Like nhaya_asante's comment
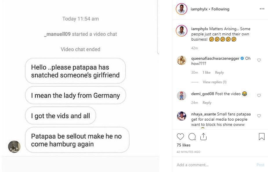This screenshot has width=268, height=172. (x=259, y=116)
